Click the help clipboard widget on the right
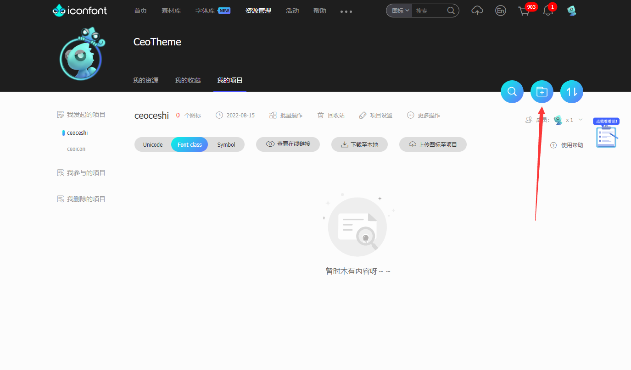The image size is (631, 370). click(x=606, y=133)
